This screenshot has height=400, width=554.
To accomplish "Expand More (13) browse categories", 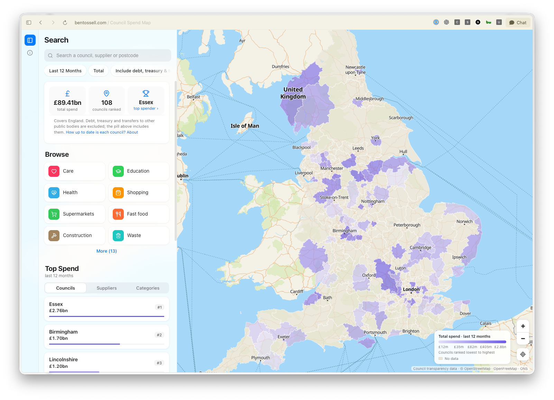I will pos(107,251).
